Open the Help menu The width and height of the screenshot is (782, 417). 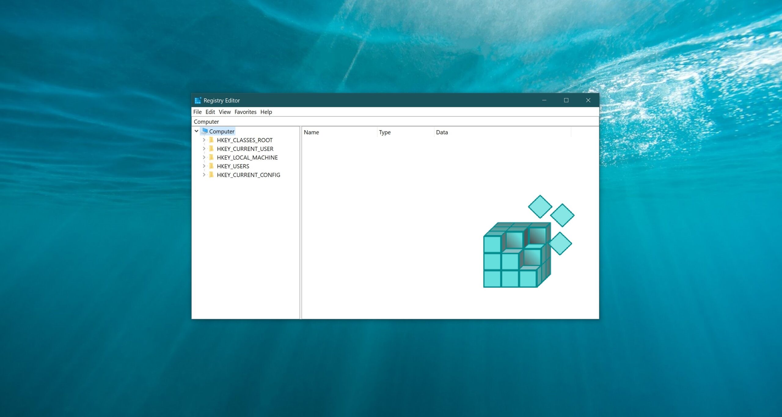click(x=266, y=112)
